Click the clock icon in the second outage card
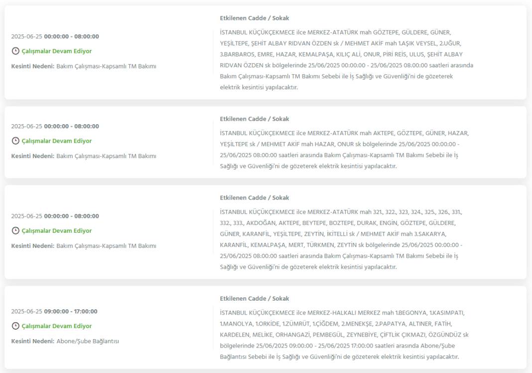Screen dimensions: 532x373 15,141
